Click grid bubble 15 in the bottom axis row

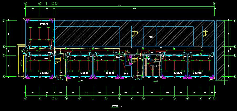click(x=201, y=98)
